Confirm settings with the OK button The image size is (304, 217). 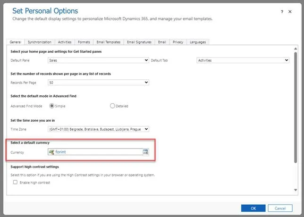[253, 209]
